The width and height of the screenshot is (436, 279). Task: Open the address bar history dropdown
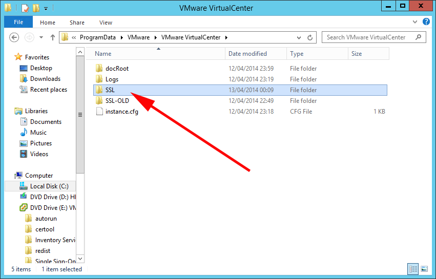(x=299, y=37)
